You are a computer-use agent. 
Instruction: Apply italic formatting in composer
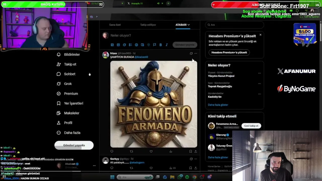[167, 45]
